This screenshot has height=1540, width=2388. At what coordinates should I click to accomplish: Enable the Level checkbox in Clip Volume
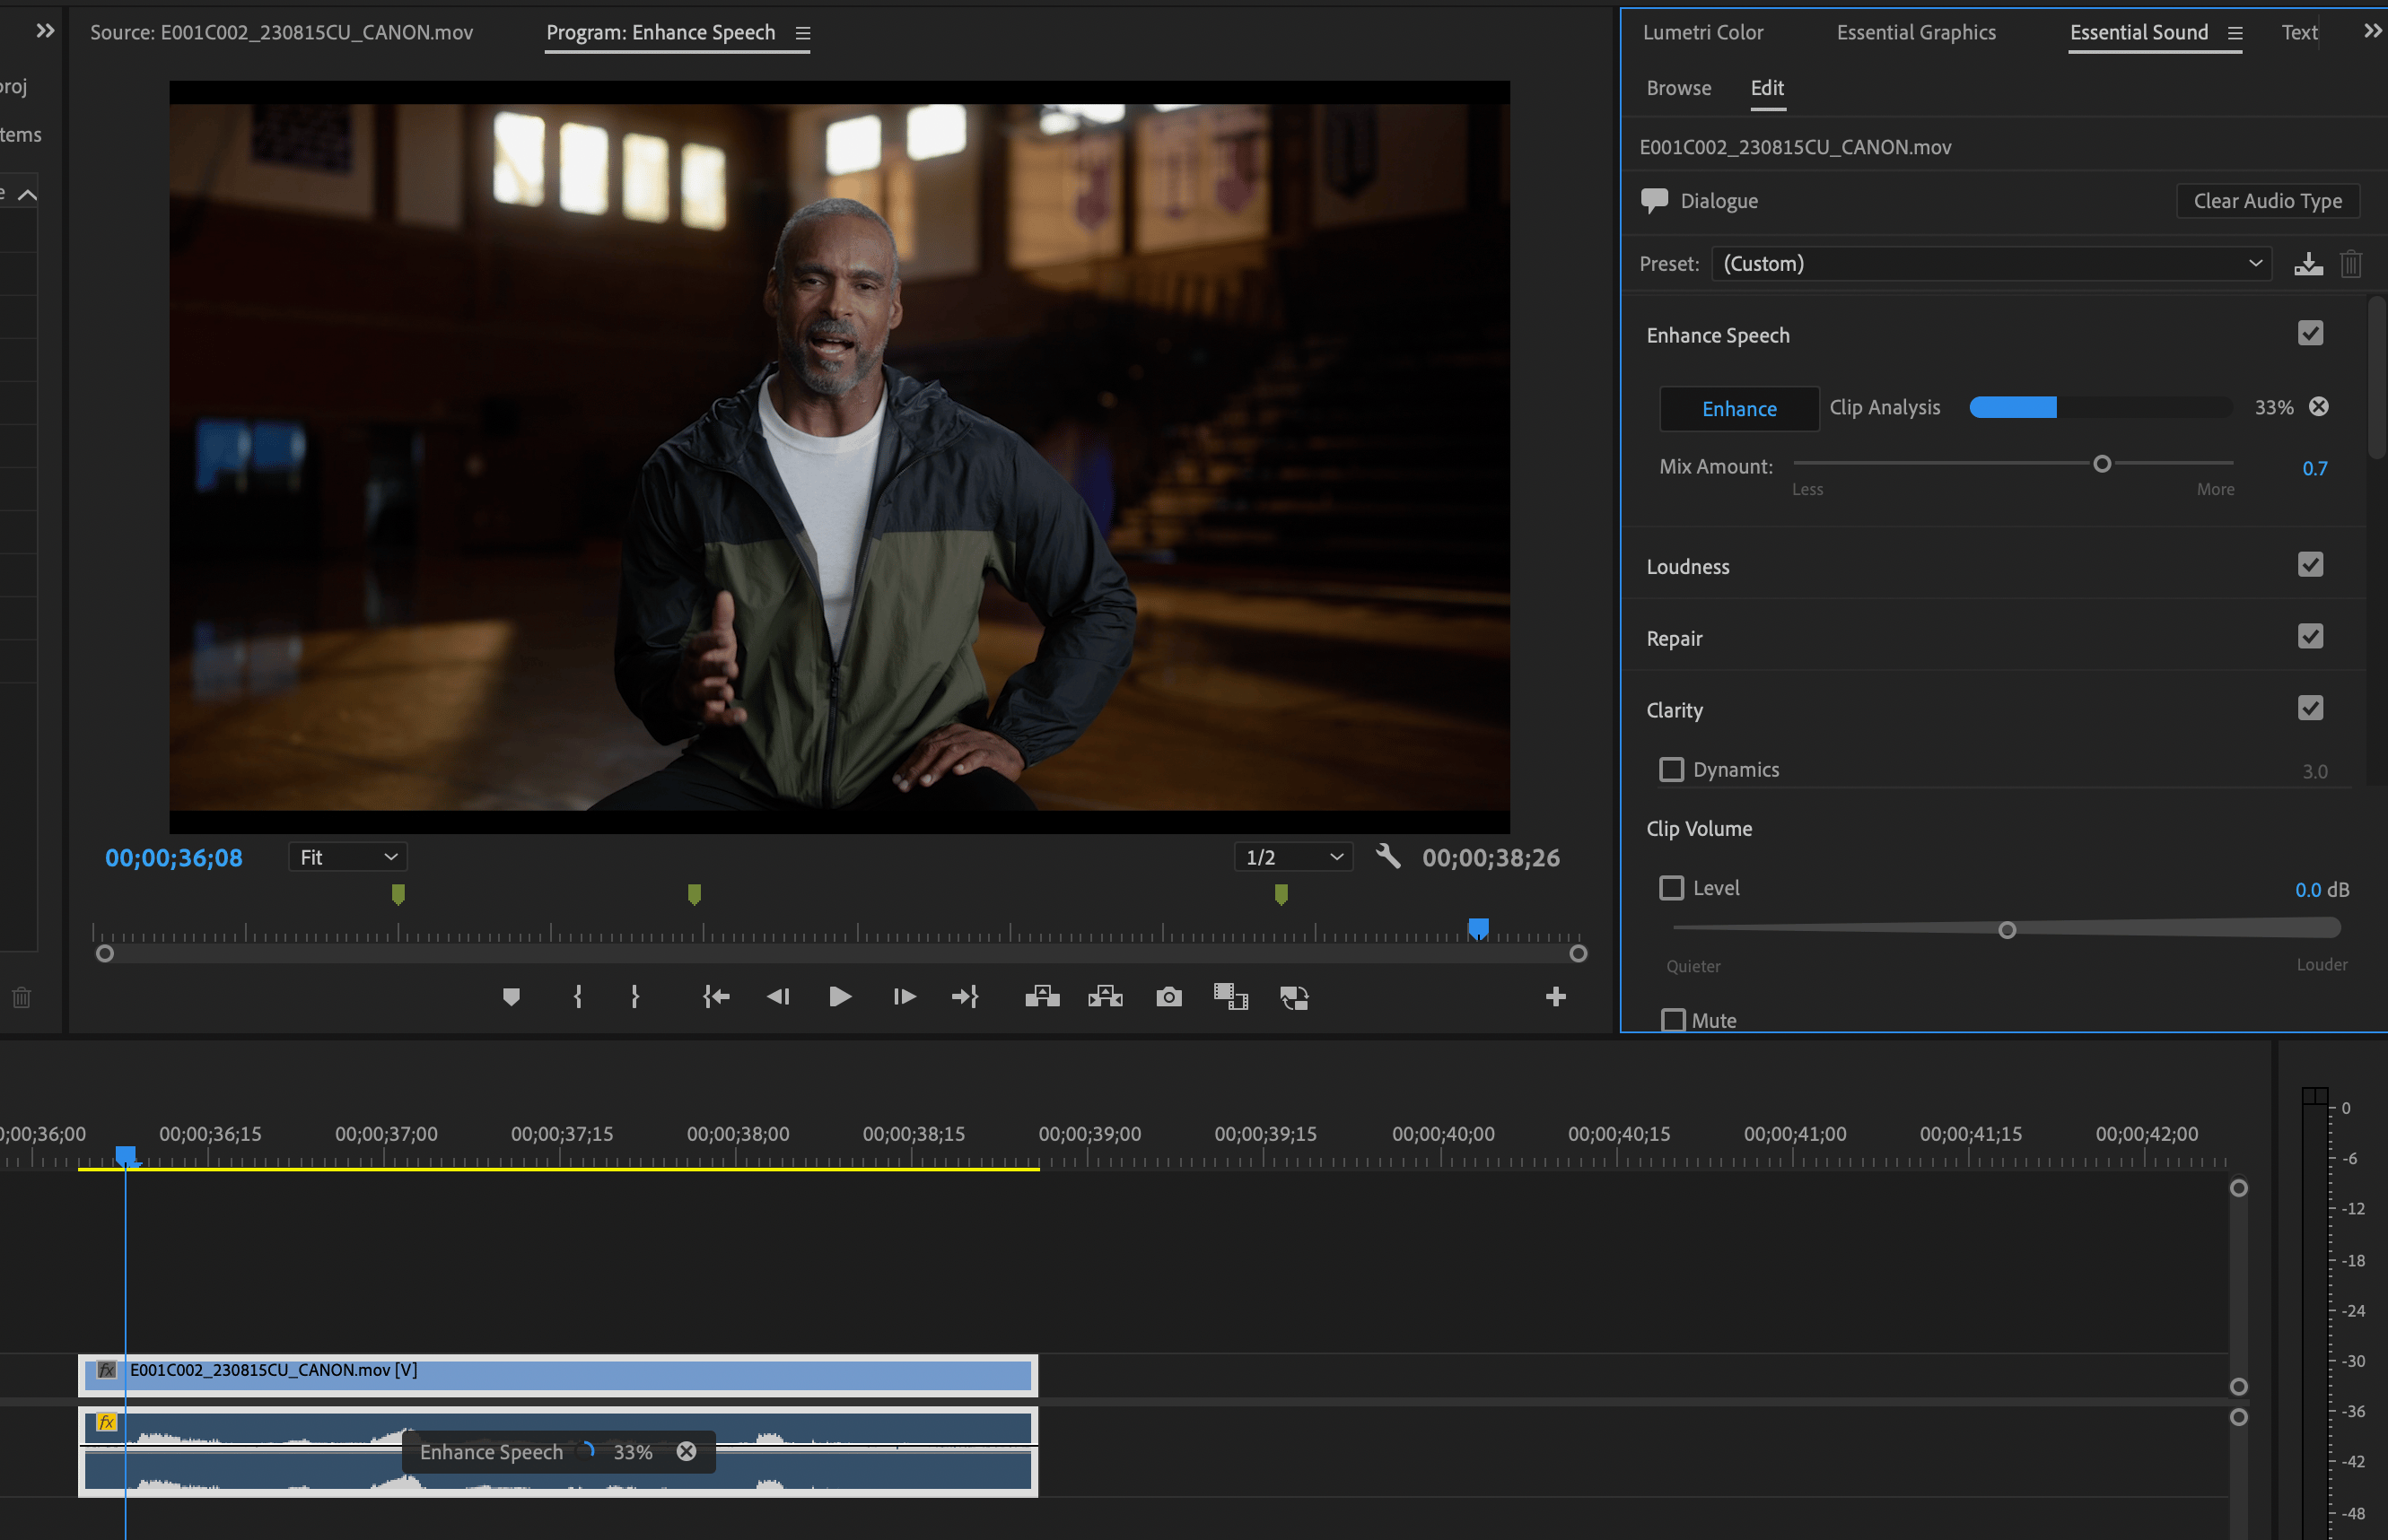[1671, 887]
